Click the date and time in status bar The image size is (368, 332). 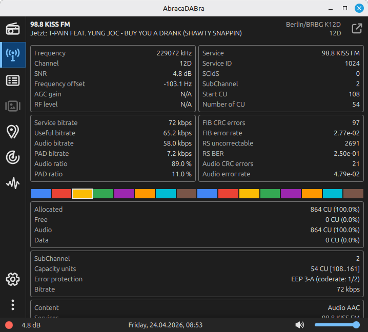[x=165, y=325]
